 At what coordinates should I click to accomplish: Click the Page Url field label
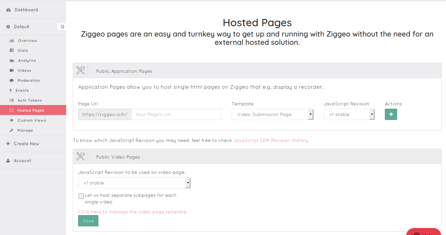88,104
